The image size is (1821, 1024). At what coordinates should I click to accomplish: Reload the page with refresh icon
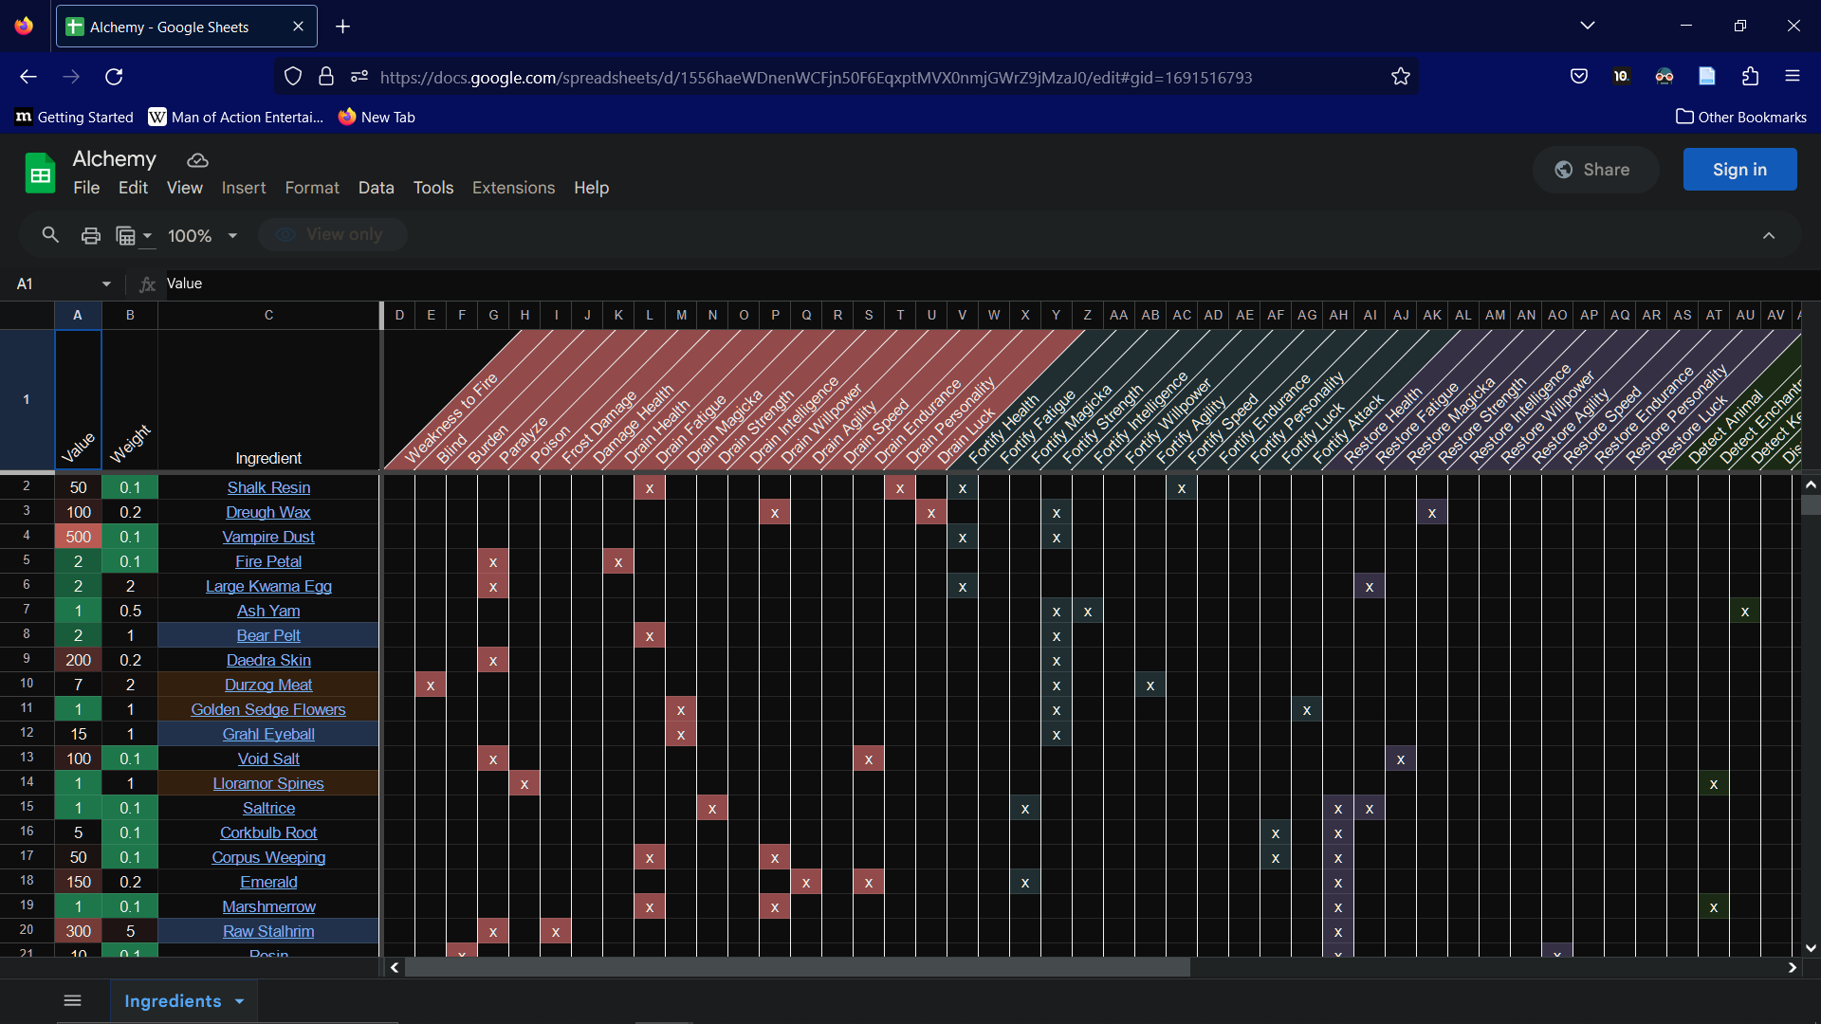pyautogui.click(x=114, y=77)
